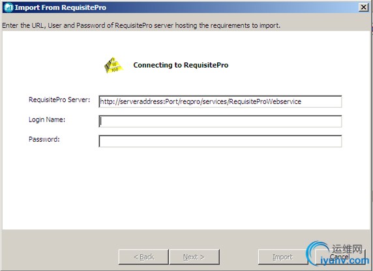The image size is (373, 271).
Task: Close the Import From RequisitePro window
Action: pyautogui.click(x=363, y=7)
